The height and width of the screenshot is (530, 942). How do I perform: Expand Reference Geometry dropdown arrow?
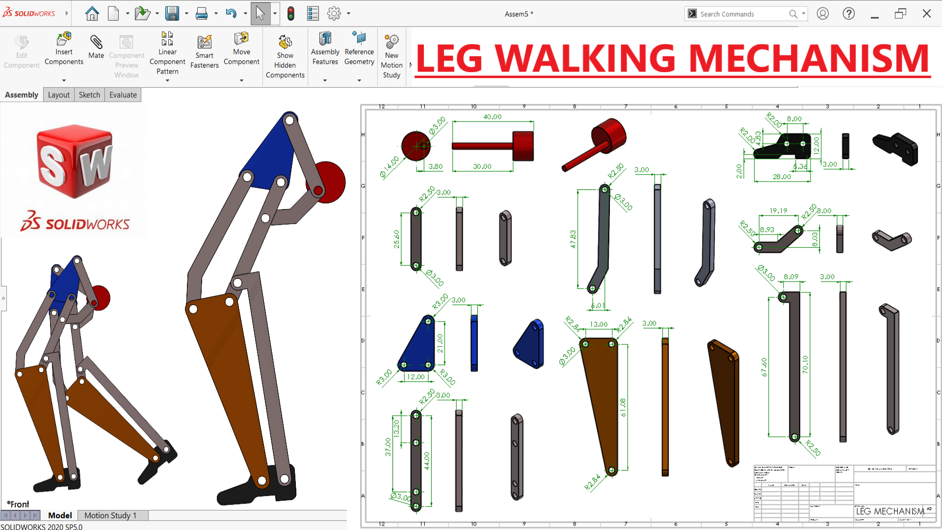[x=359, y=80]
